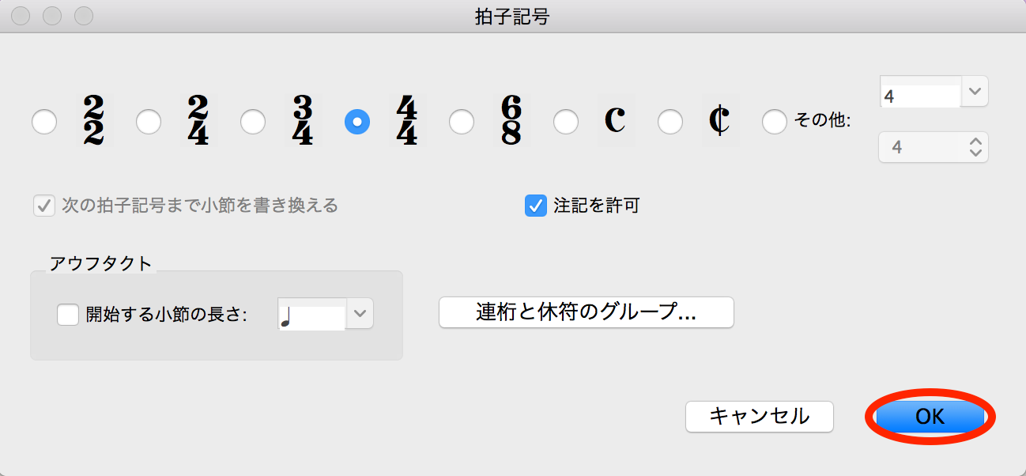
Task: Click the numerator input field
Action: pyautogui.click(x=920, y=95)
